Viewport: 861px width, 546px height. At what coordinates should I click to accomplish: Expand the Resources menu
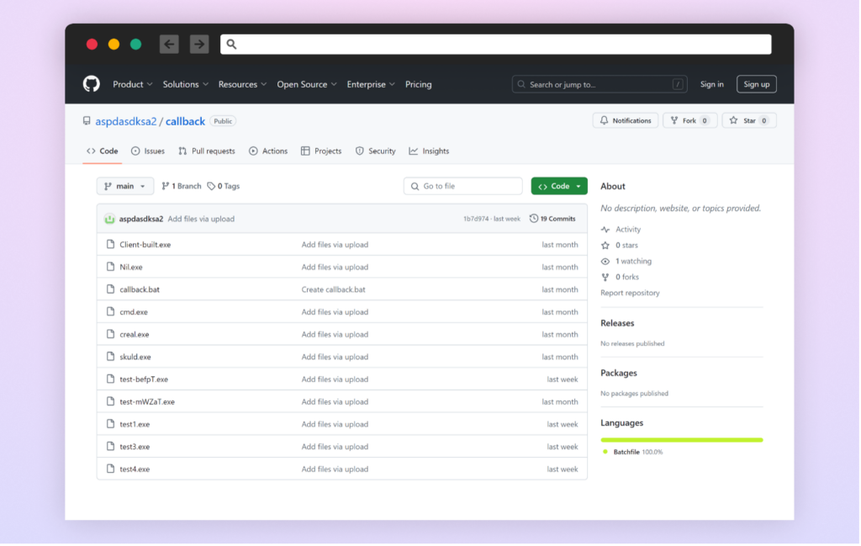pyautogui.click(x=243, y=85)
